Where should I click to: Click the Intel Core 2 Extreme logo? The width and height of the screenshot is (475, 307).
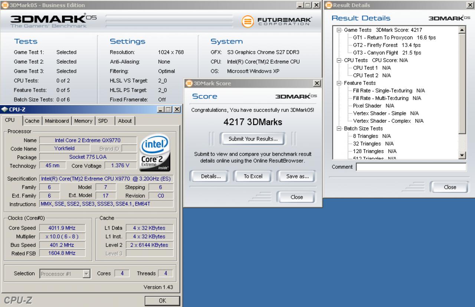point(155,153)
